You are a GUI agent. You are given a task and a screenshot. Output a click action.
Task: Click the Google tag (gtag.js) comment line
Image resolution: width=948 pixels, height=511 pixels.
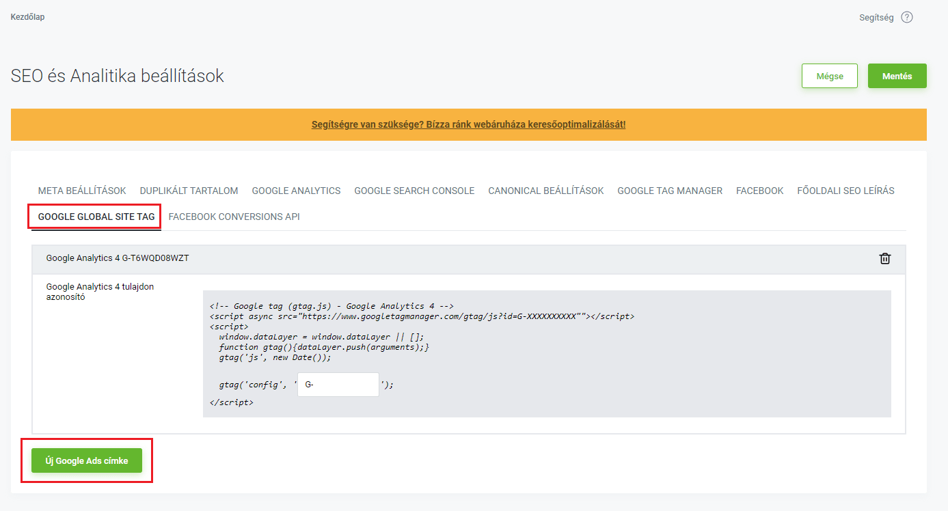click(331, 307)
